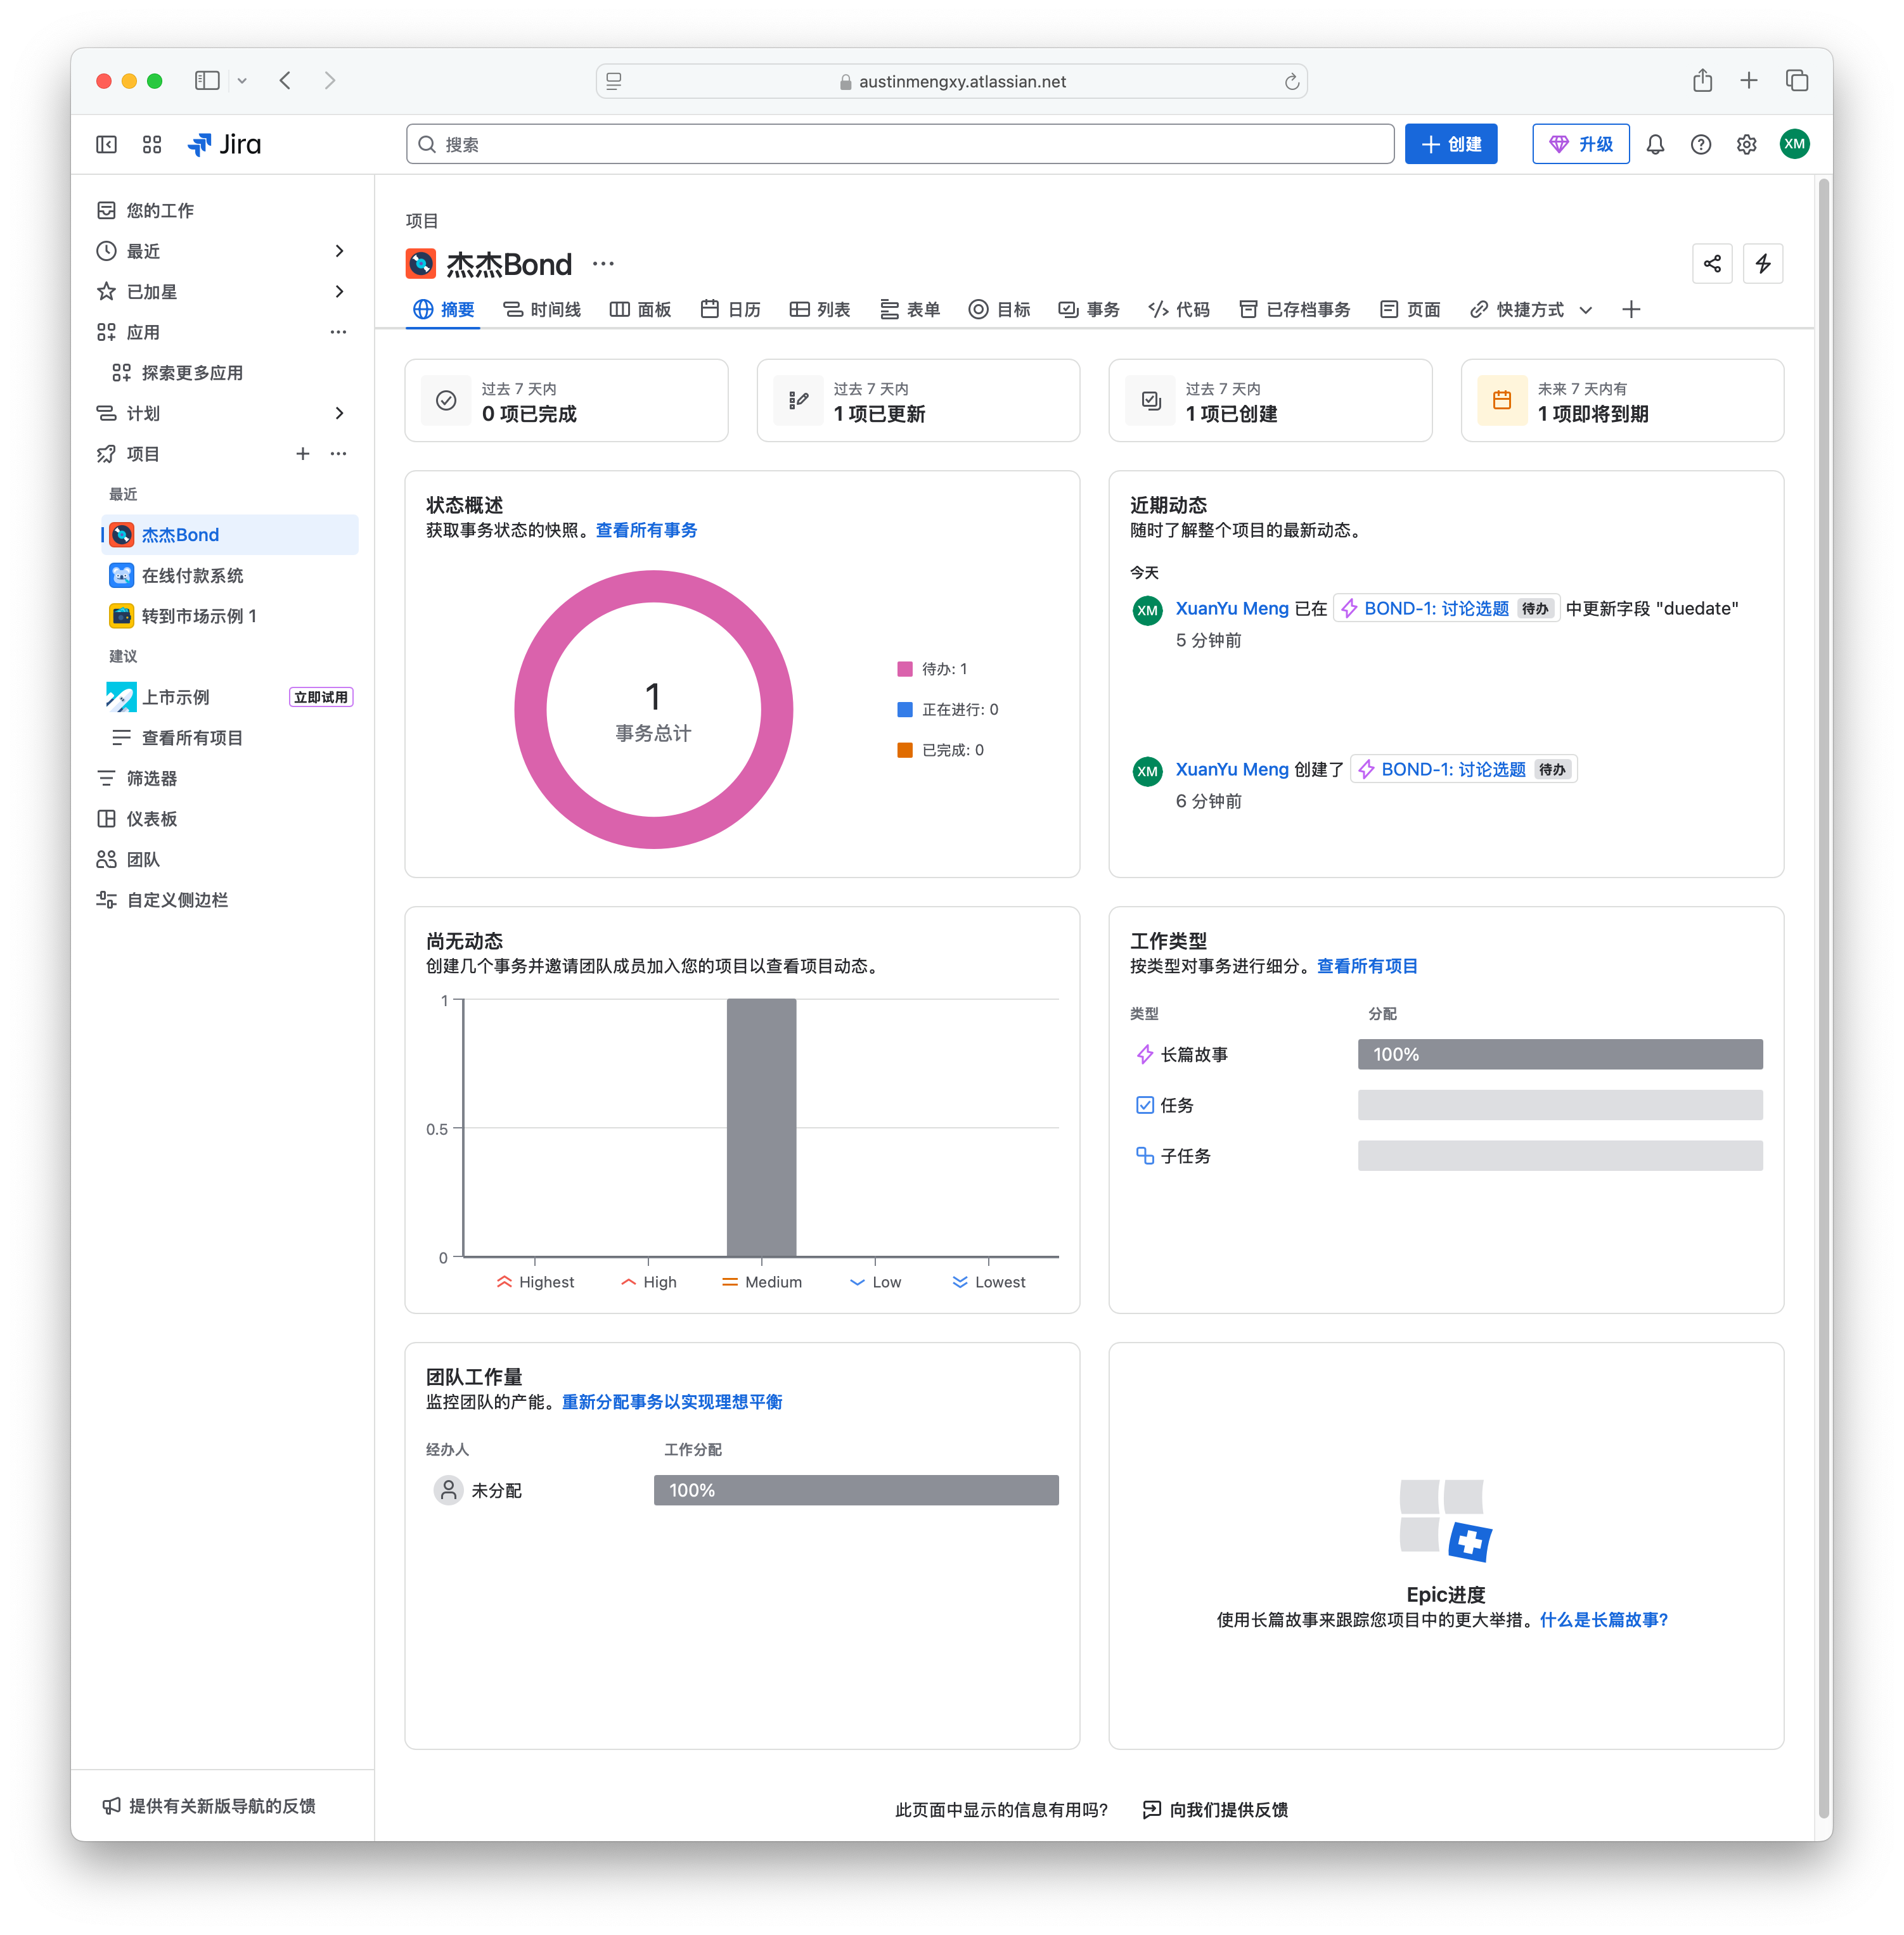Expand the 最近 (Recent) sidebar section
This screenshot has width=1904, height=1935.
(339, 251)
